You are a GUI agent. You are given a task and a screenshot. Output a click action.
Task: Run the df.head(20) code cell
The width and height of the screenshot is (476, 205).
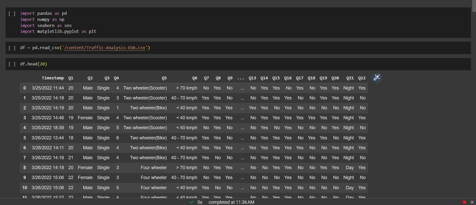pos(12,64)
